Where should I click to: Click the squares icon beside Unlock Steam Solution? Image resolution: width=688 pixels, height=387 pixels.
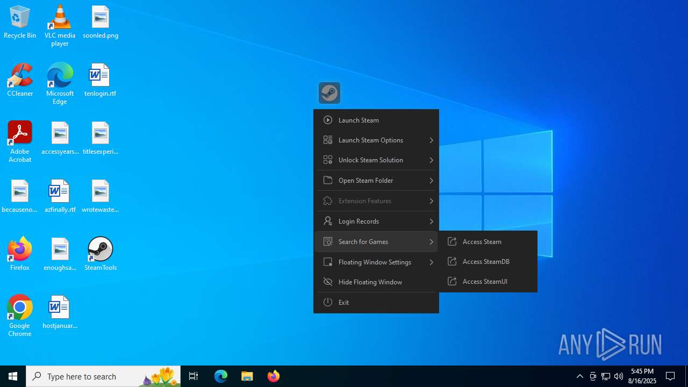328,160
